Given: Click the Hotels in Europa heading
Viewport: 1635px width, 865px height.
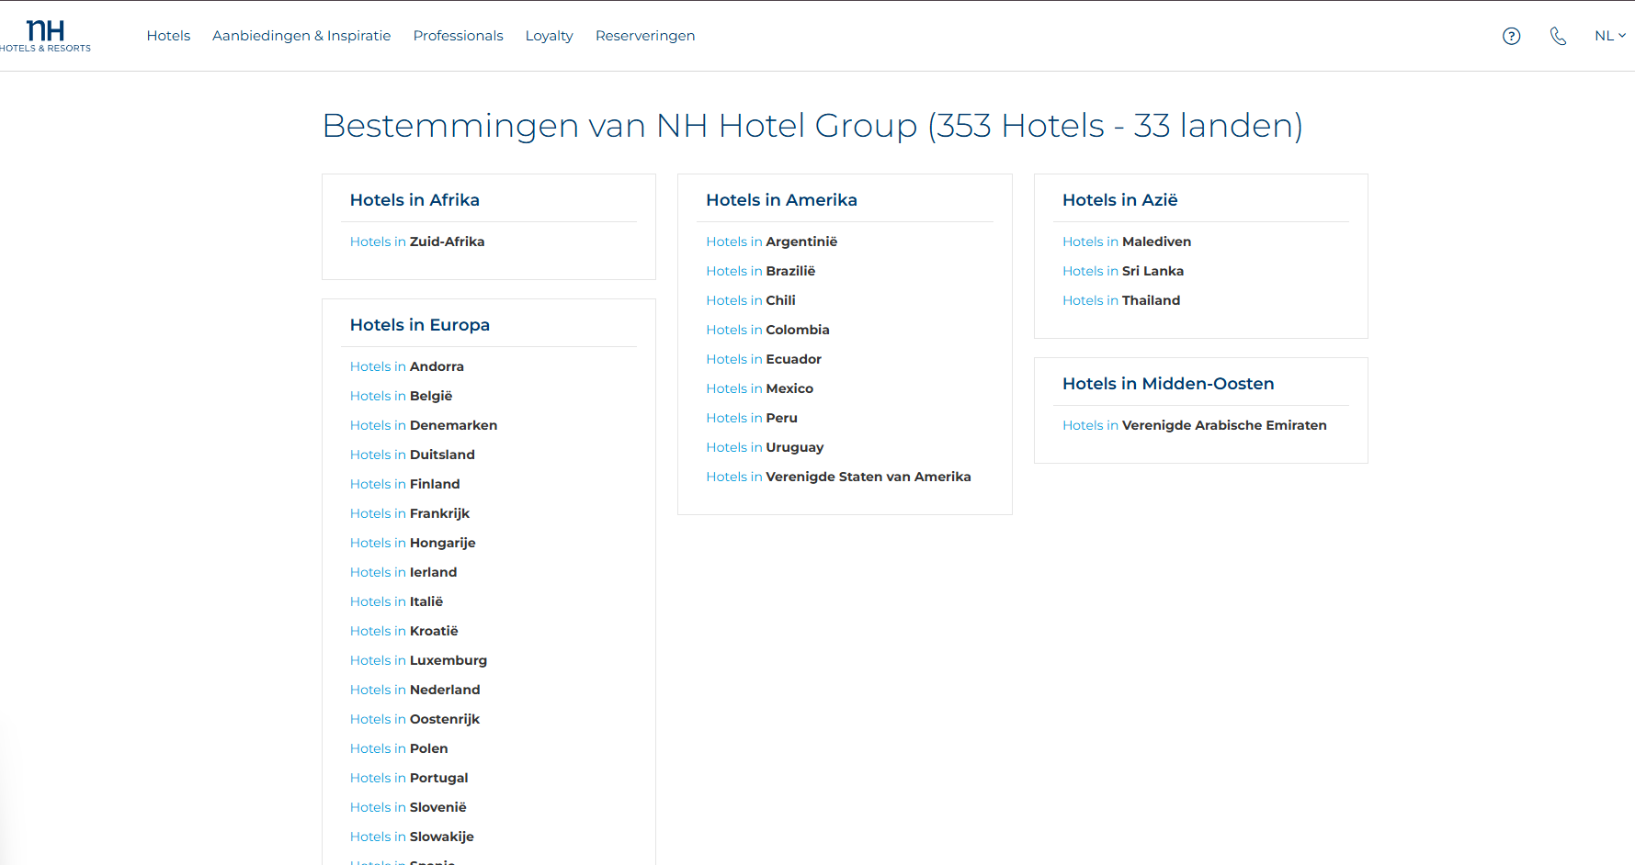Looking at the screenshot, I should point(420,325).
